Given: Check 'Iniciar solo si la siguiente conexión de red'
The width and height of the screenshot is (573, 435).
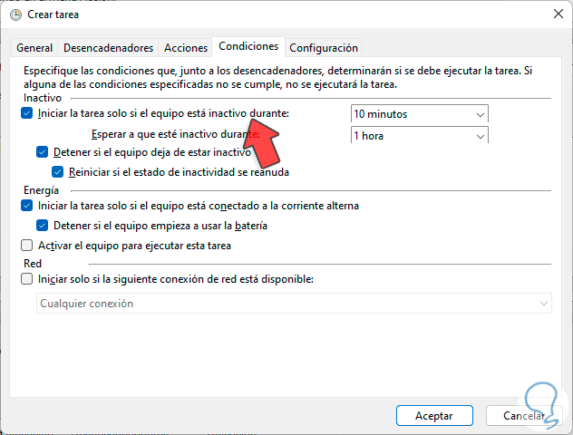Looking at the screenshot, I should 25,279.
